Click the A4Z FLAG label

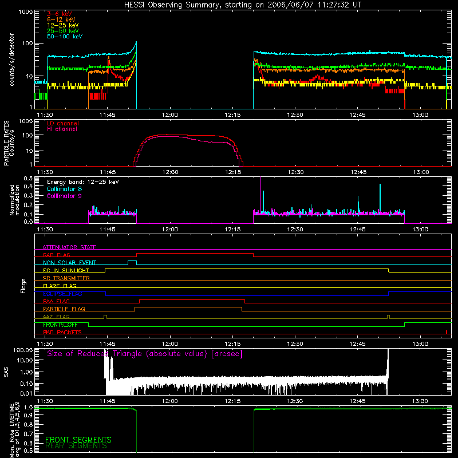(x=56, y=317)
